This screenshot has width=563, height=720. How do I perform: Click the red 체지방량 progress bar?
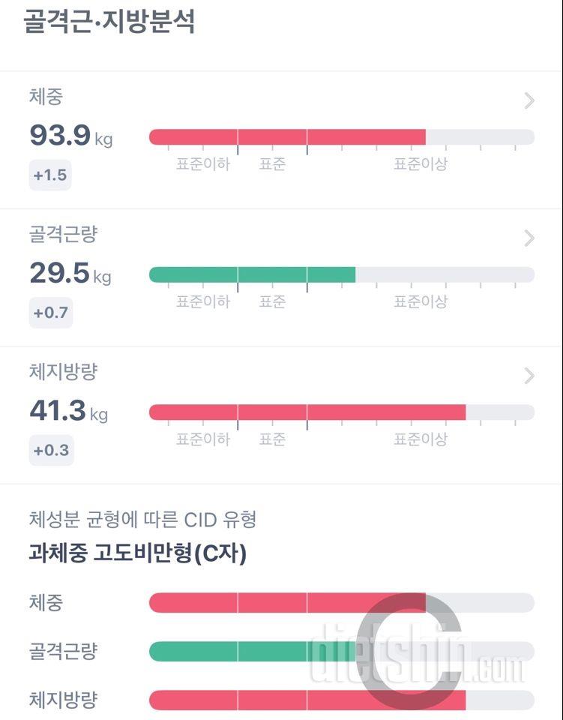[307, 412]
